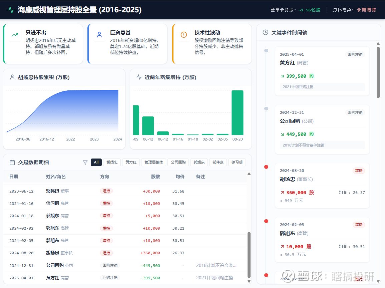Viewport: 385px width, 288px height.
Task: Click the person icon next to 胡扬忠持股累积
Action: tap(12, 77)
